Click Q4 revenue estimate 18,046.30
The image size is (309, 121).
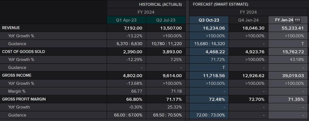tap(253, 28)
